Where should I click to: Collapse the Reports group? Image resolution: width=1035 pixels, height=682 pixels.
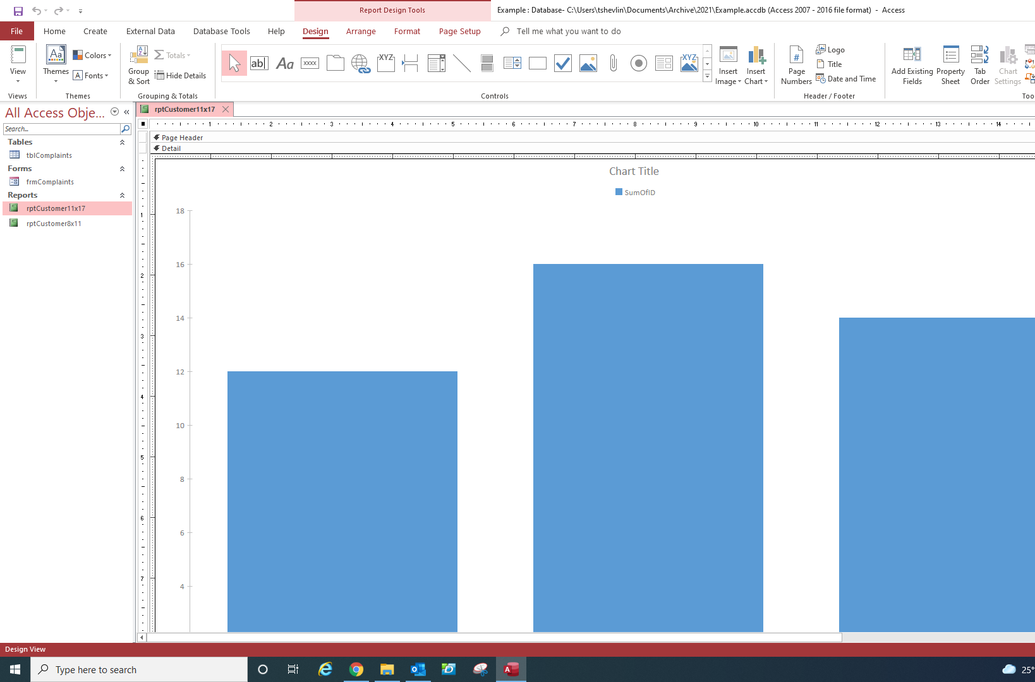tap(122, 196)
